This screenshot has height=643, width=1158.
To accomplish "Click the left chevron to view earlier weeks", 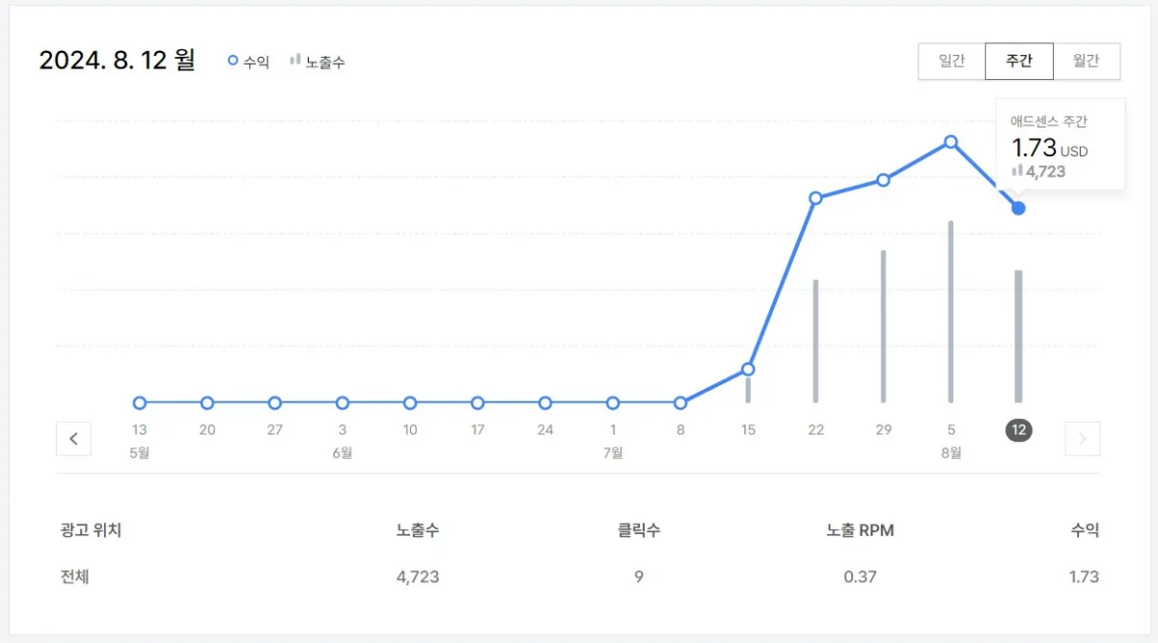I will tap(74, 438).
